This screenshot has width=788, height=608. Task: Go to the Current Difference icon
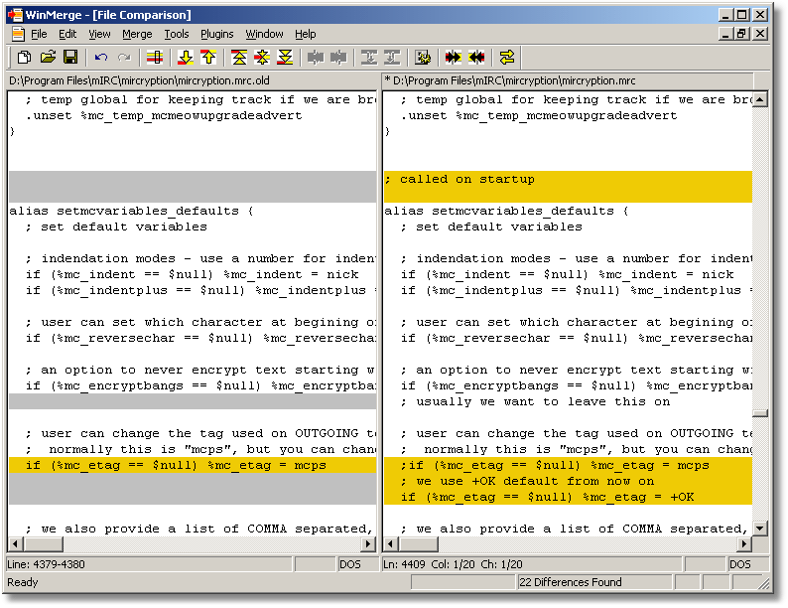tap(262, 58)
